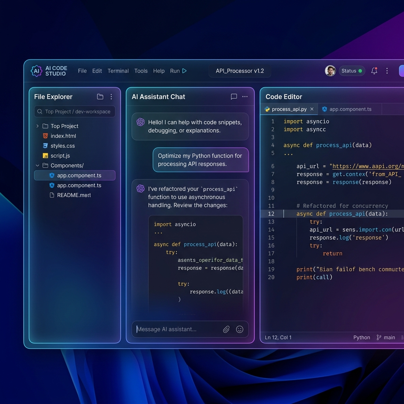The width and height of the screenshot is (404, 404).
Task: Open the emoji picker smiley icon
Action: [239, 329]
